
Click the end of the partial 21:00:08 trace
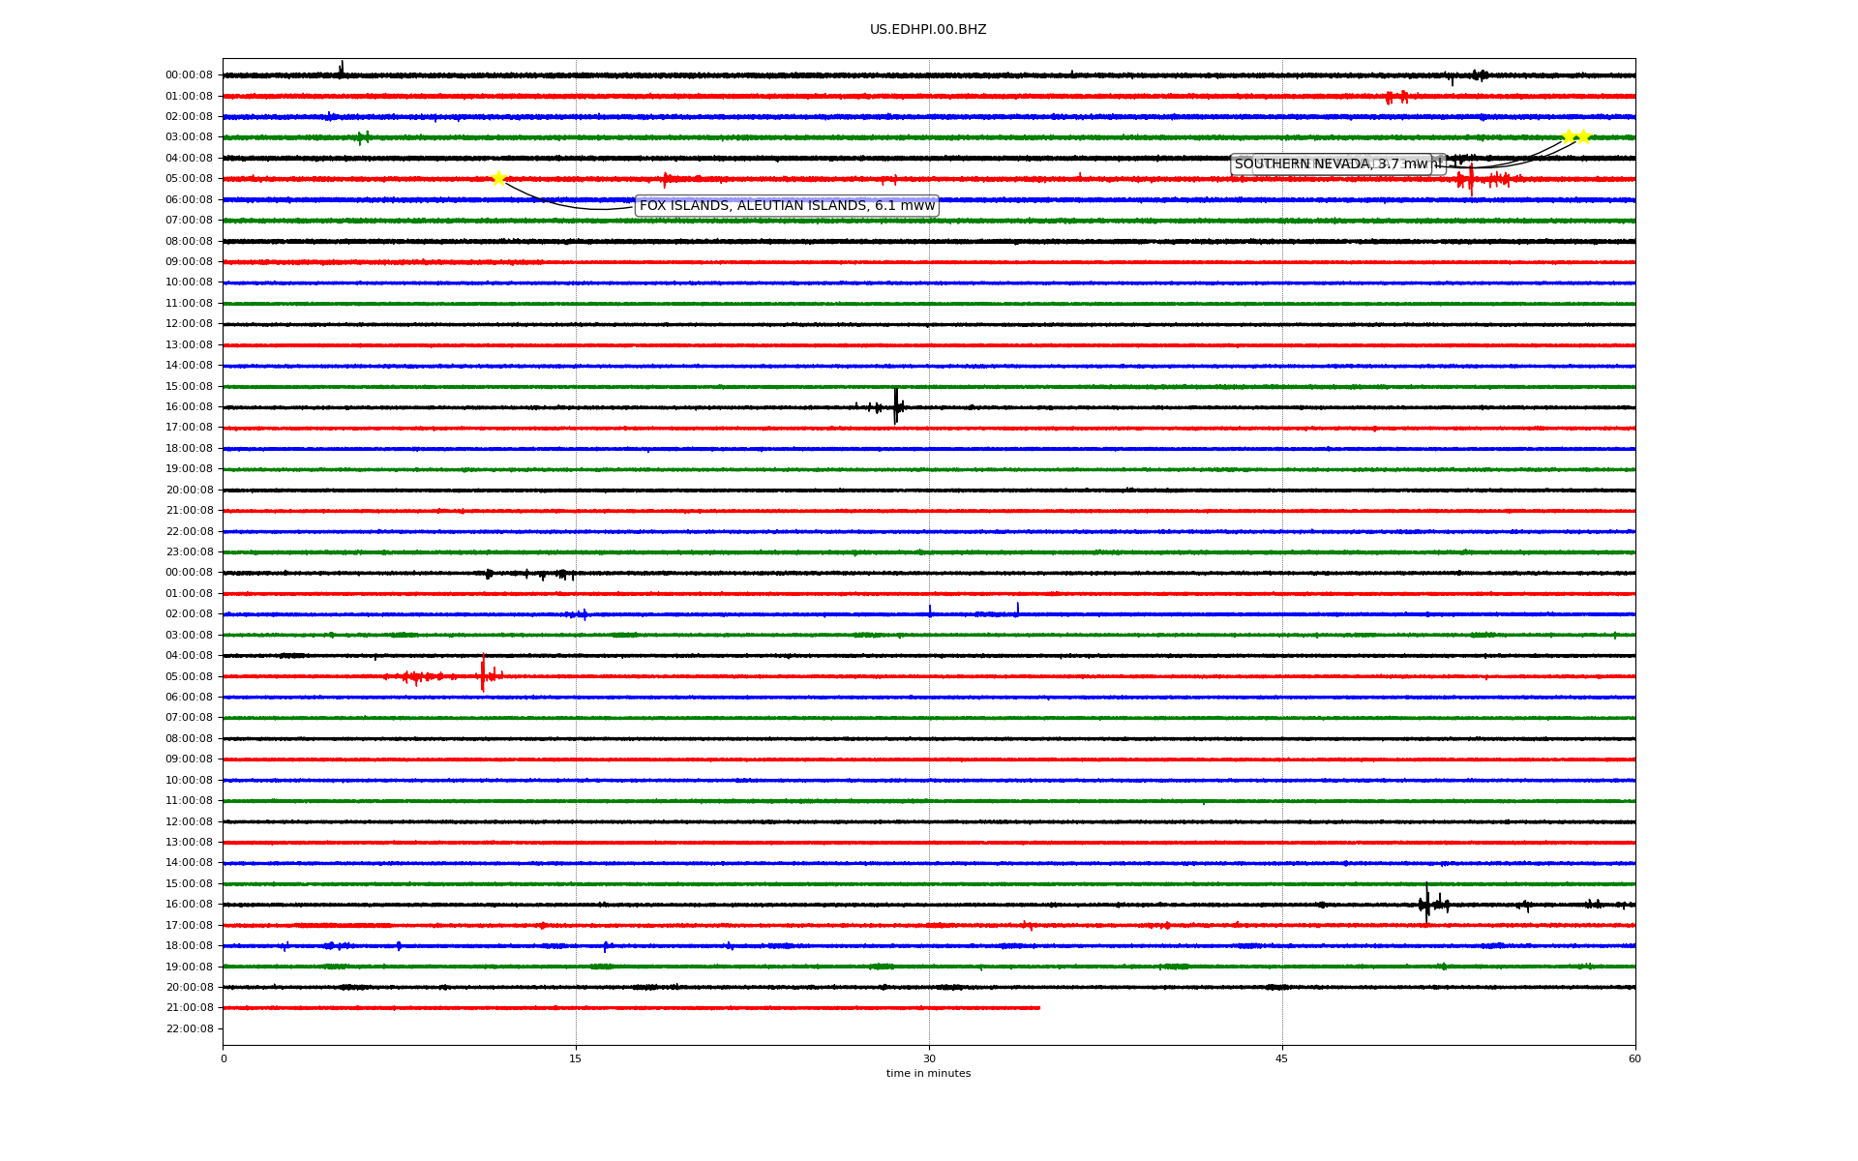[x=1039, y=1008]
